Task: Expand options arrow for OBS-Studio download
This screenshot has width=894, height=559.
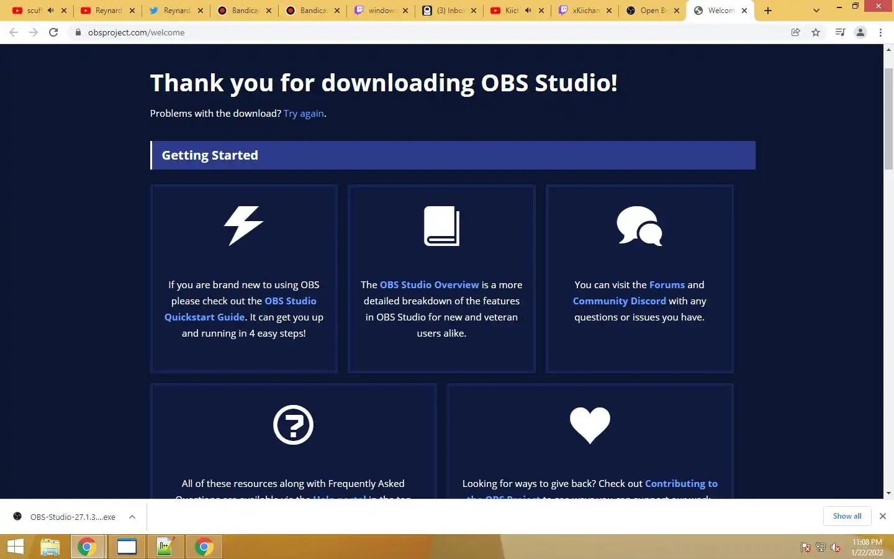Action: [132, 517]
